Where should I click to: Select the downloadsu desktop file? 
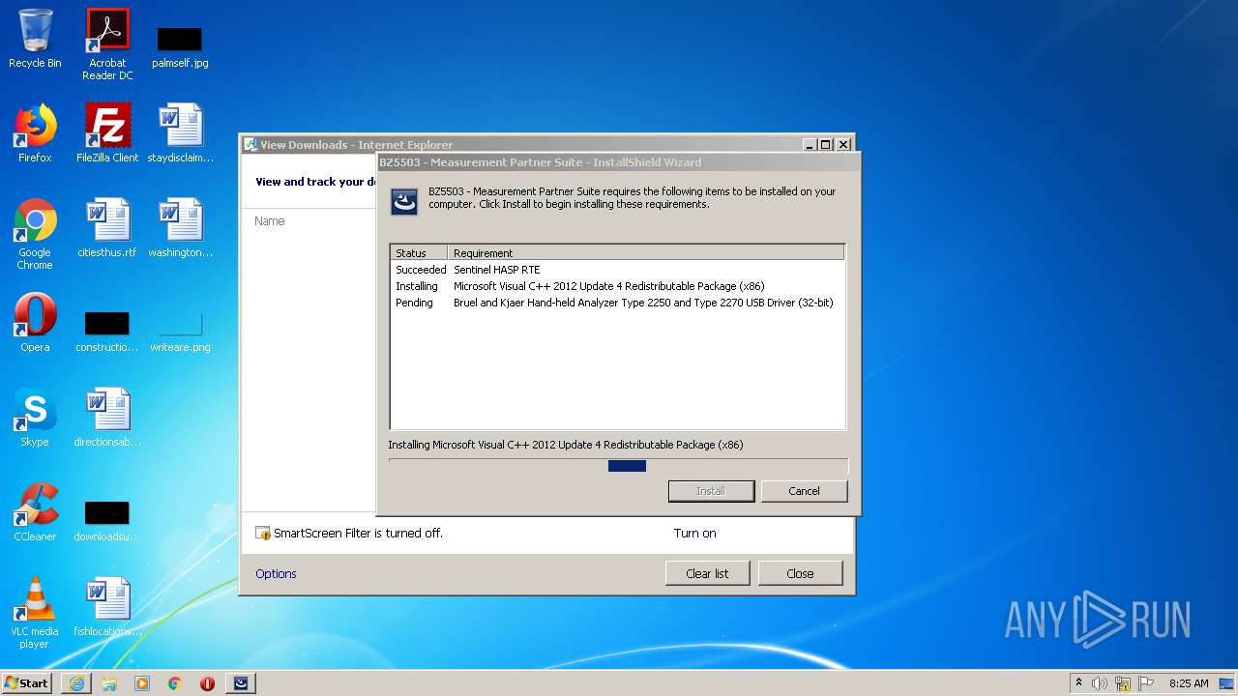point(107,520)
